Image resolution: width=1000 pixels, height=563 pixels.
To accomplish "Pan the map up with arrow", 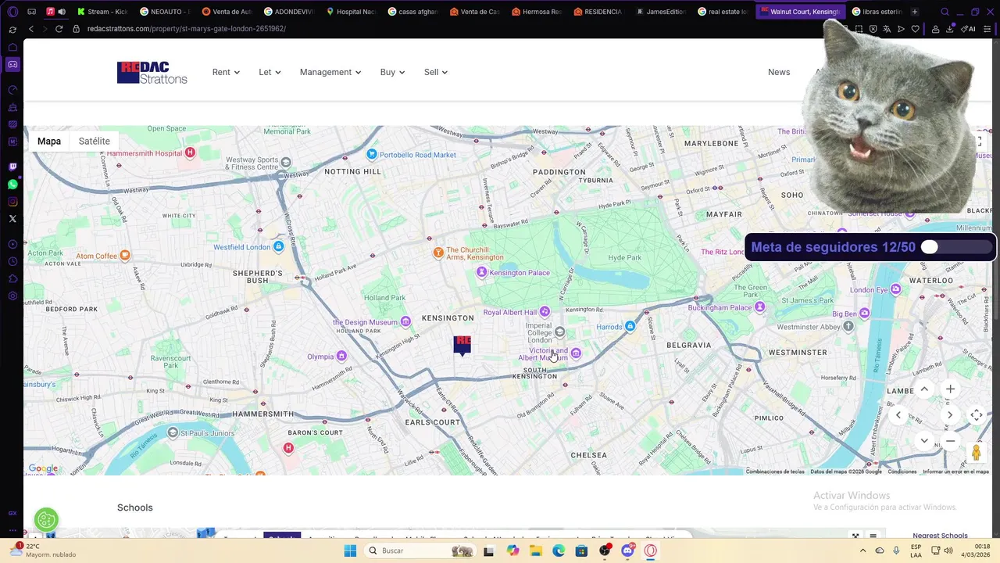I will pyautogui.click(x=924, y=389).
